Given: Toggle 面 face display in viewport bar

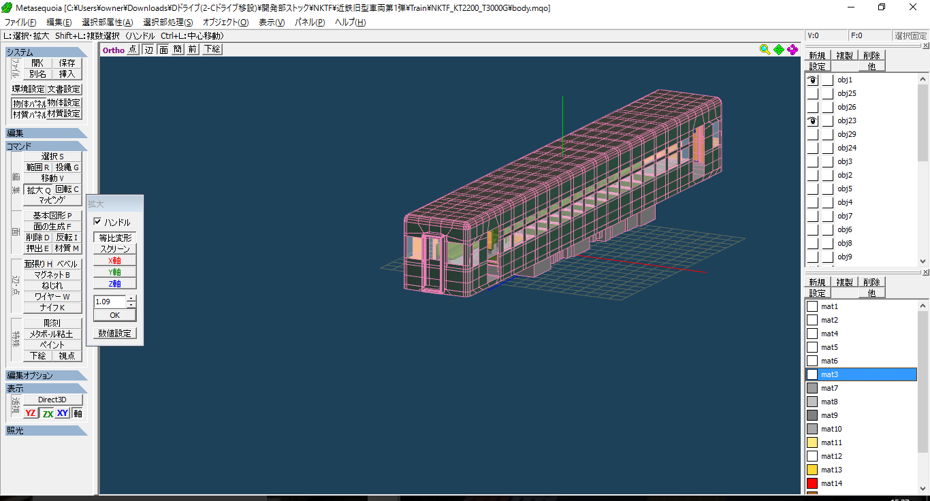Looking at the screenshot, I should pyautogui.click(x=163, y=49).
